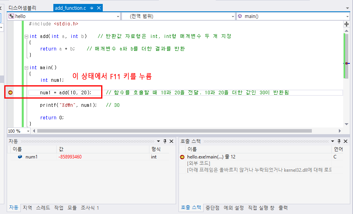Click the current frame arrow icon in call stack
Viewport: 353px width, 214px height.
click(182, 157)
